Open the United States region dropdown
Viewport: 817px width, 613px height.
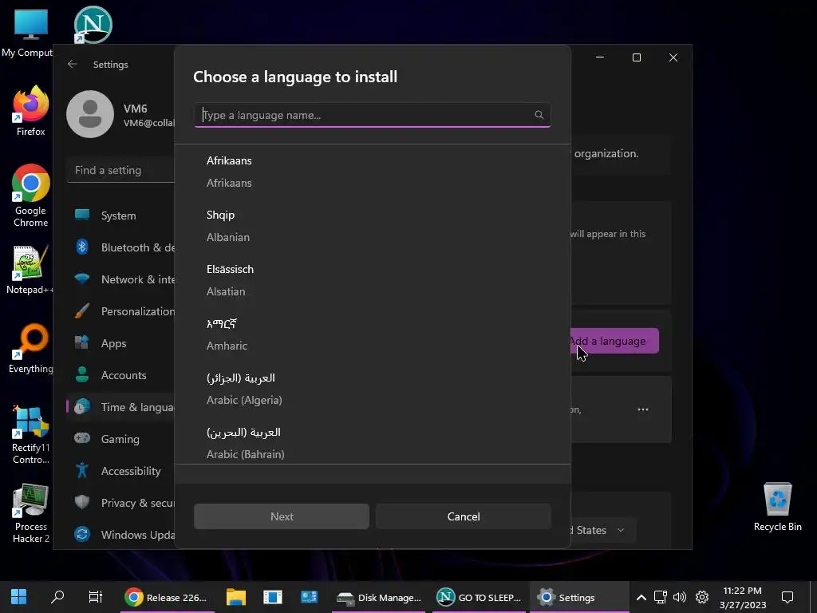603,530
